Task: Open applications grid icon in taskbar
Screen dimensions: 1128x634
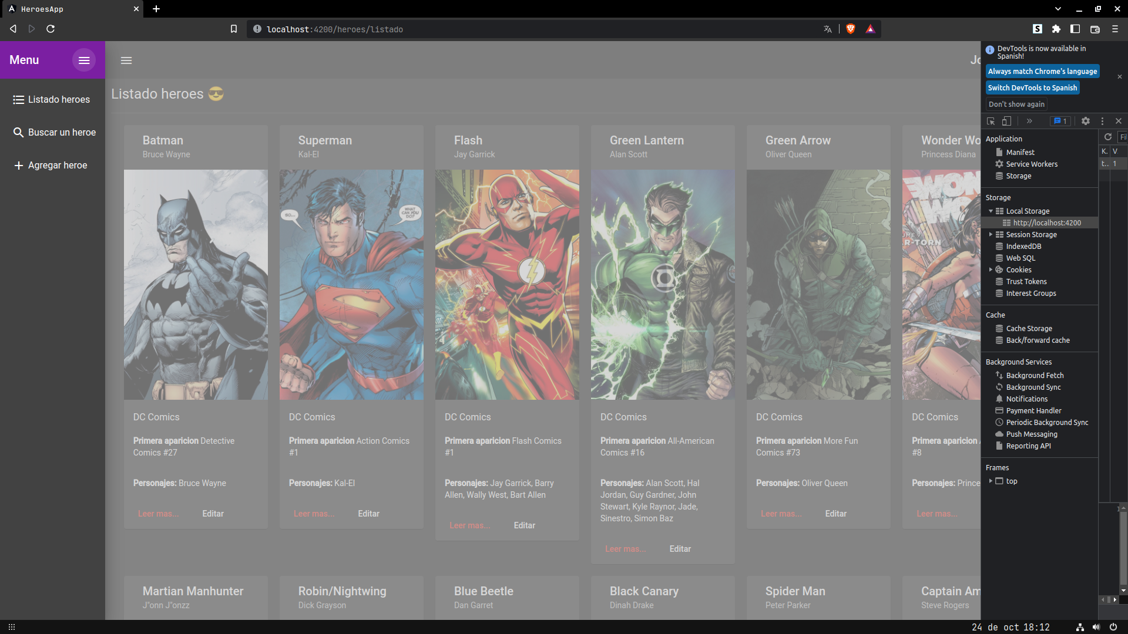Action: (x=12, y=627)
